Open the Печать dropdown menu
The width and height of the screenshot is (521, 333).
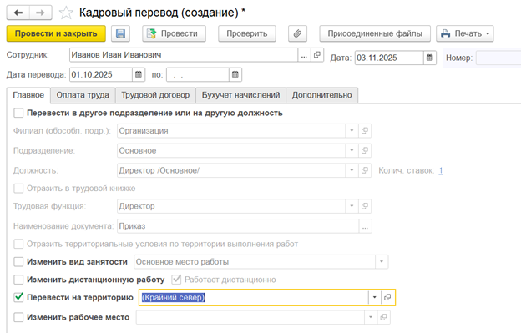coord(465,33)
